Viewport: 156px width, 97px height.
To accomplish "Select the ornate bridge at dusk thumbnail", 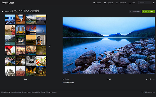I will click(21, 50).
